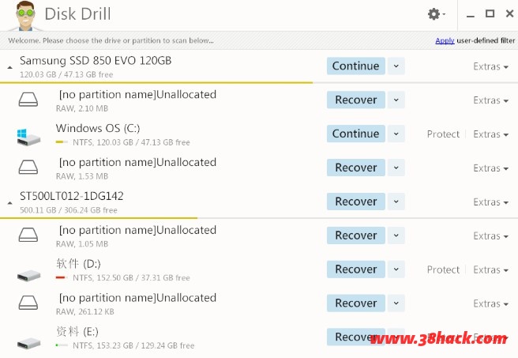The height and width of the screenshot is (358, 518).
Task: Click the E: drive disk icon
Action: click(28, 343)
